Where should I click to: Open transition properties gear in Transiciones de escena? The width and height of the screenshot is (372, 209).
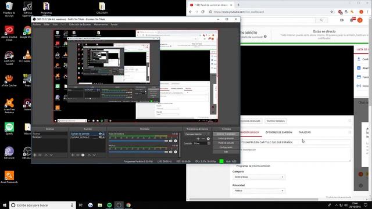(208, 139)
